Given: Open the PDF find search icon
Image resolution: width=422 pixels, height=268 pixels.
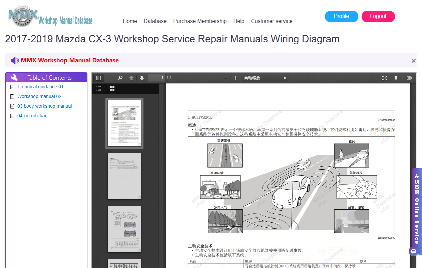Looking at the screenshot, I should [x=120, y=78].
